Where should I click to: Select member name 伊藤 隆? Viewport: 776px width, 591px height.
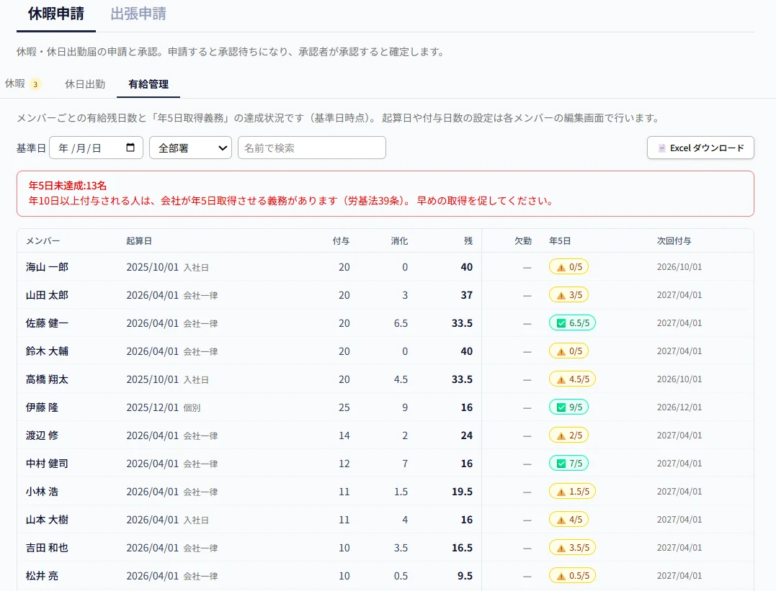[42, 407]
